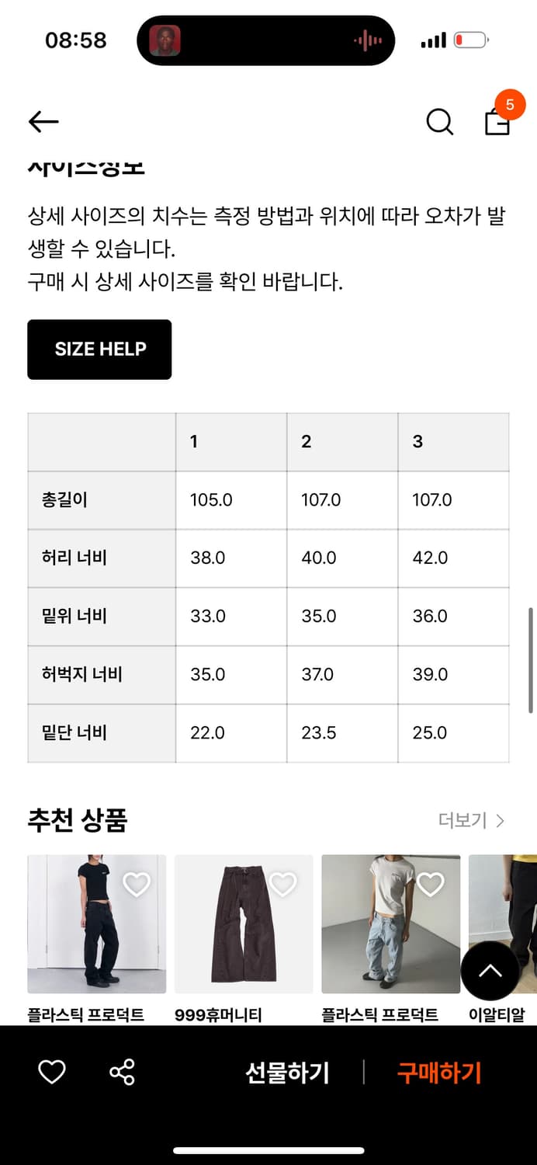Screen dimensions: 537x1165
Task: Expand 더보기 for recommended products
Action: click(463, 820)
